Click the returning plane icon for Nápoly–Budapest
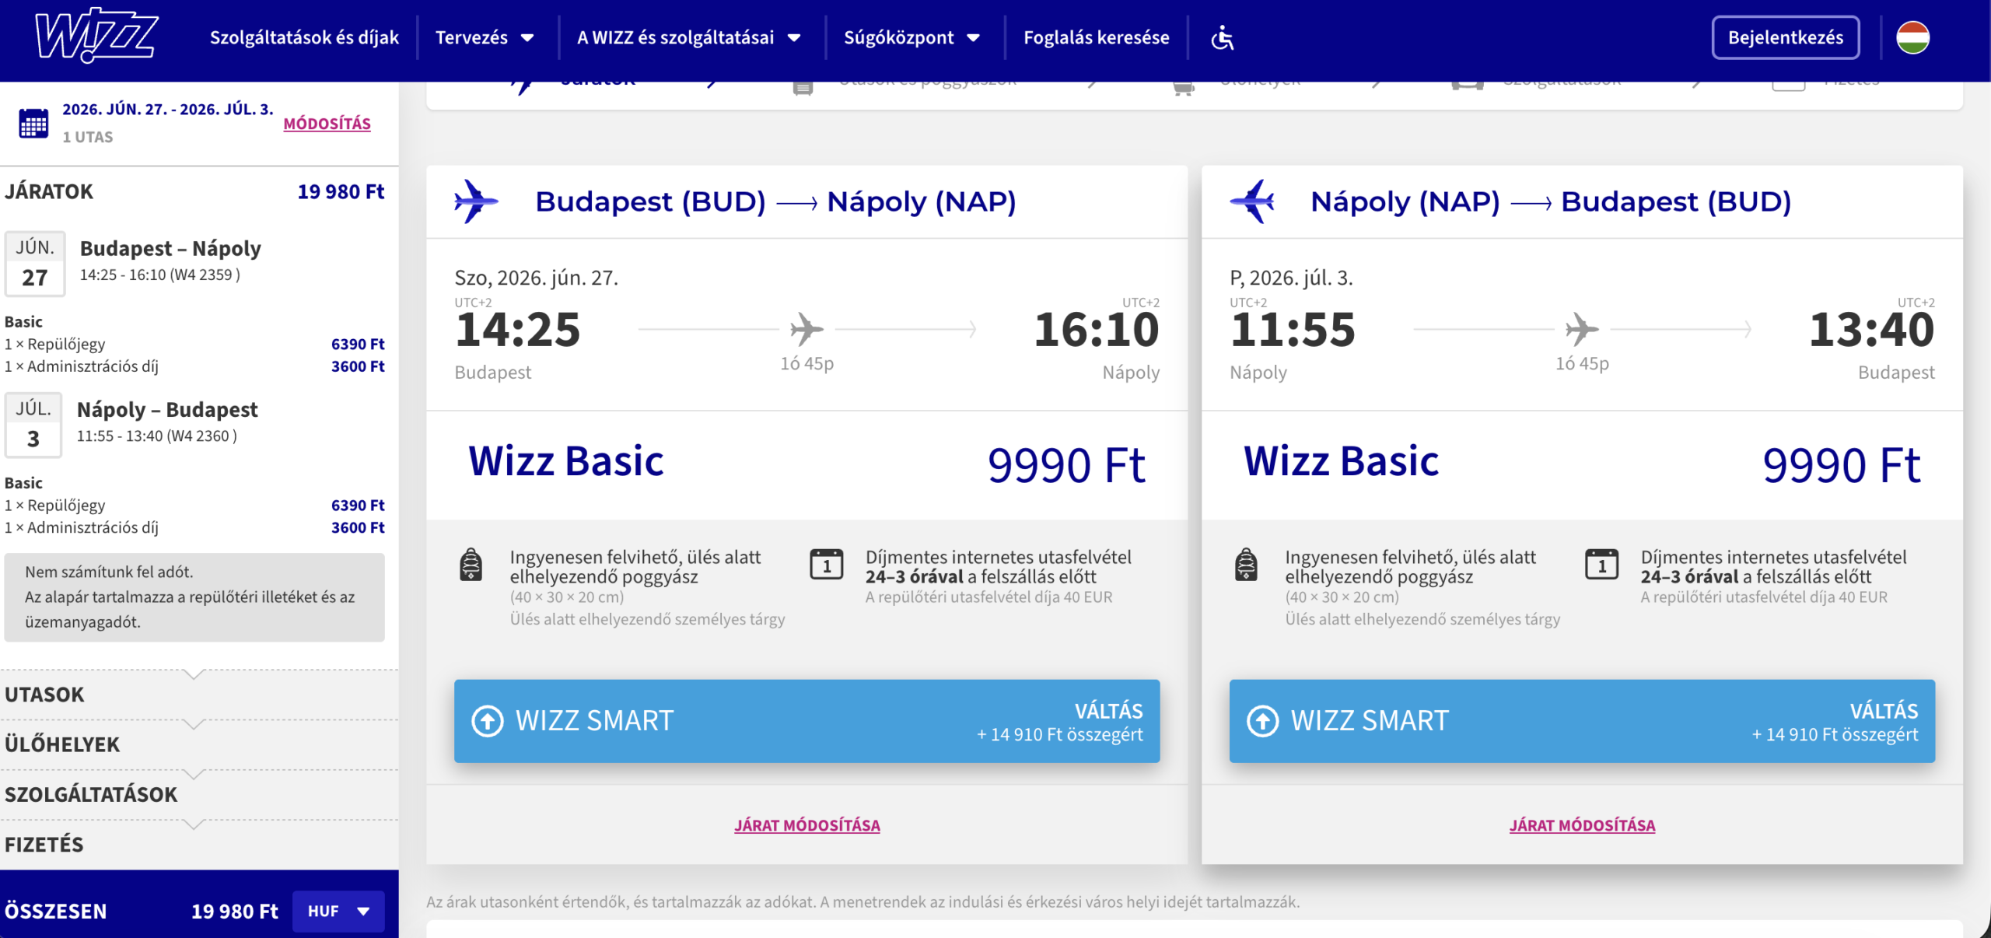 tap(1252, 201)
